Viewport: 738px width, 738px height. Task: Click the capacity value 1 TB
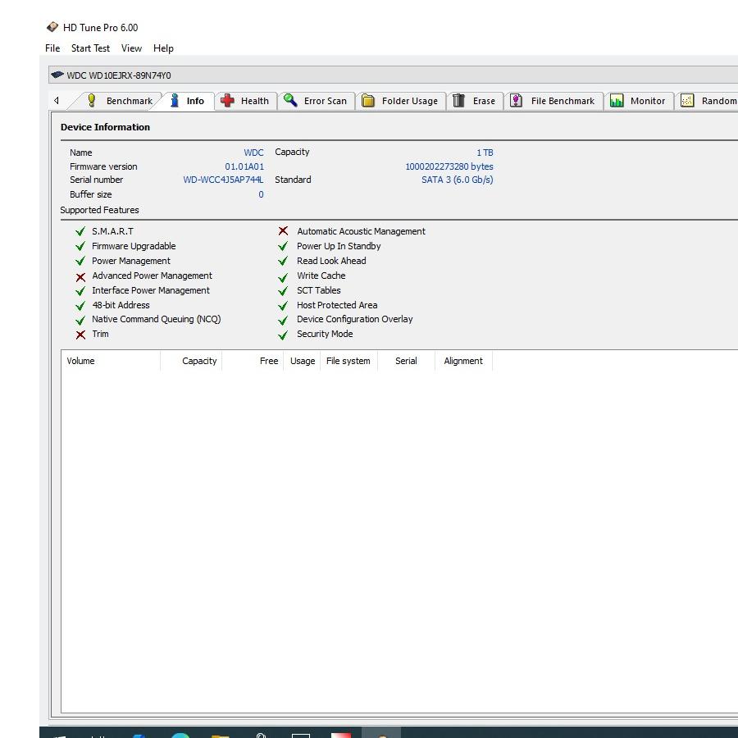(485, 153)
